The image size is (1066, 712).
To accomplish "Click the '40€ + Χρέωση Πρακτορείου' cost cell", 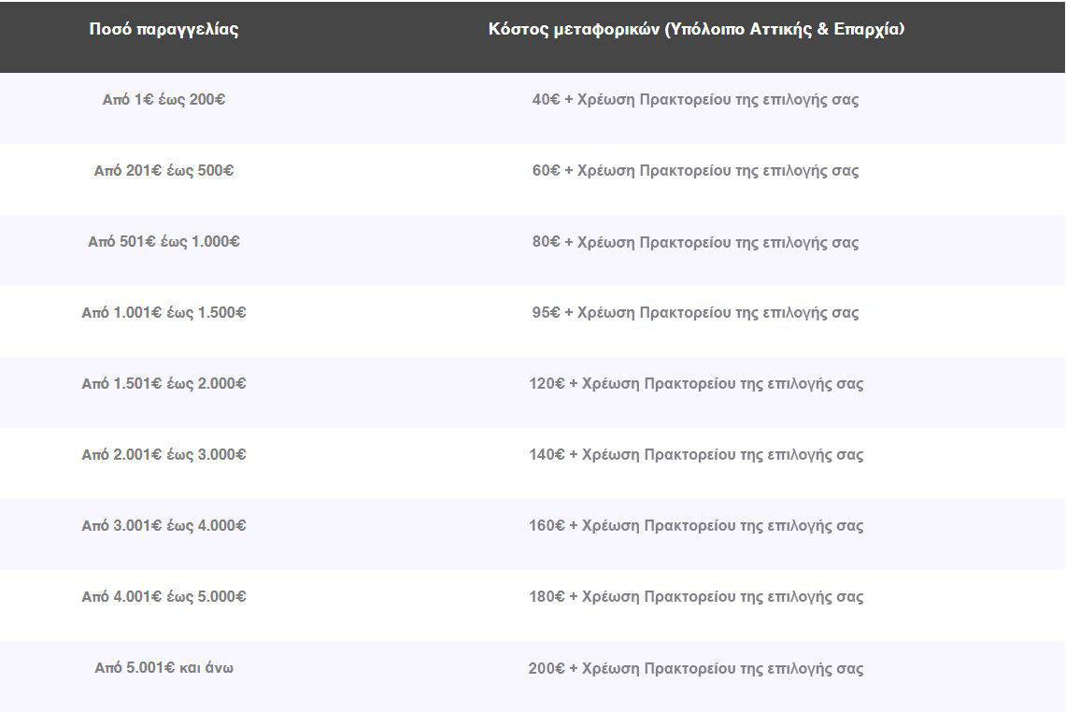I will click(x=695, y=100).
